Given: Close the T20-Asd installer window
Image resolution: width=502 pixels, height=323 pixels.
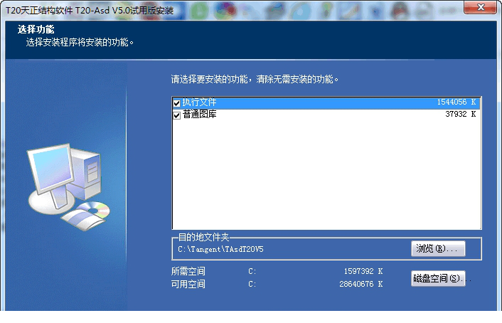Looking at the screenshot, I should (480, 7).
